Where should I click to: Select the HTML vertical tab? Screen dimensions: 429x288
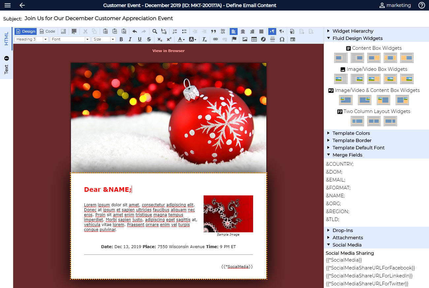(x=6, y=39)
